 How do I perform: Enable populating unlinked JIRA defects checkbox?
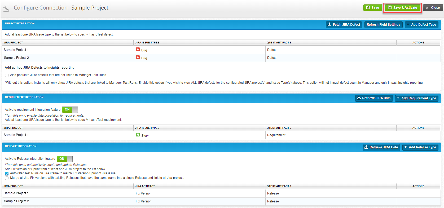7,75
